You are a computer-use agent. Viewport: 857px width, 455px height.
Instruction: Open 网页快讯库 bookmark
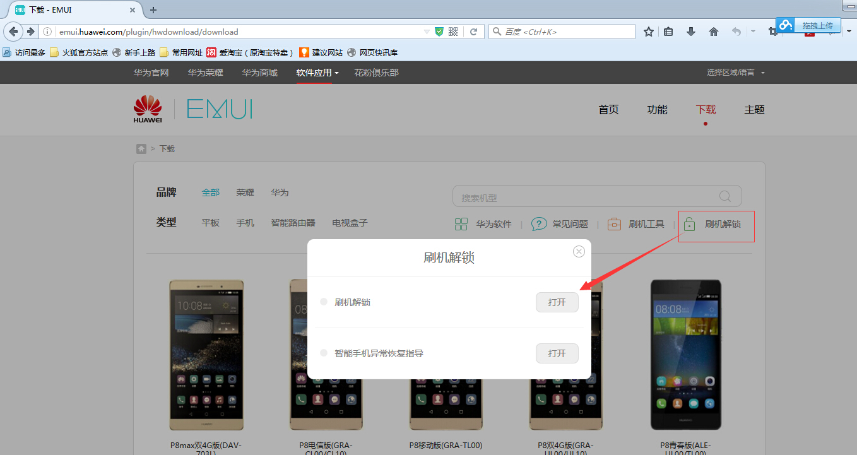(372, 52)
